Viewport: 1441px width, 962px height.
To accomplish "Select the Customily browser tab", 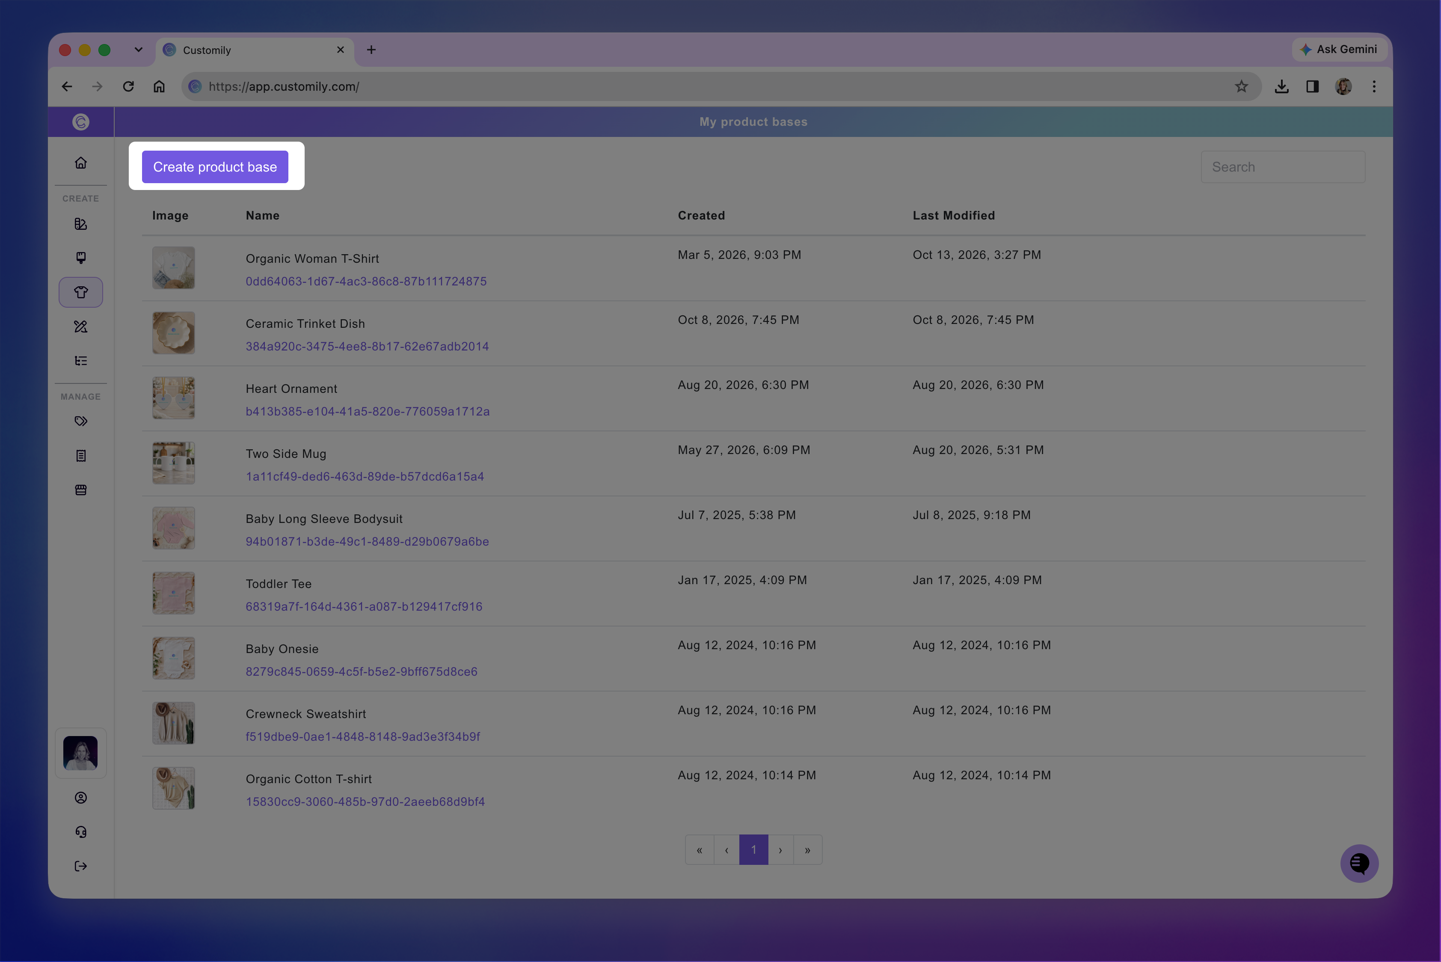I will (x=255, y=50).
